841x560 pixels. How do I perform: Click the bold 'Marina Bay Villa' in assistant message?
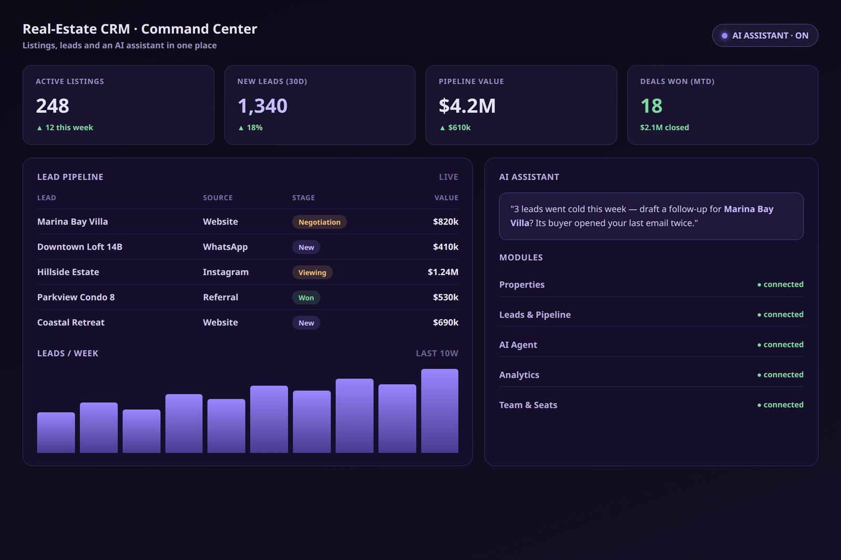748,209
